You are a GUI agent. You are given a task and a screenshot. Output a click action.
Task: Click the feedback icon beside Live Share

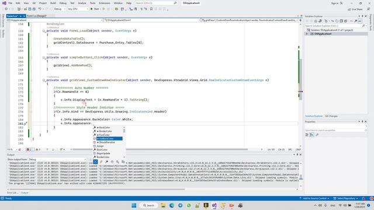click(x=369, y=9)
